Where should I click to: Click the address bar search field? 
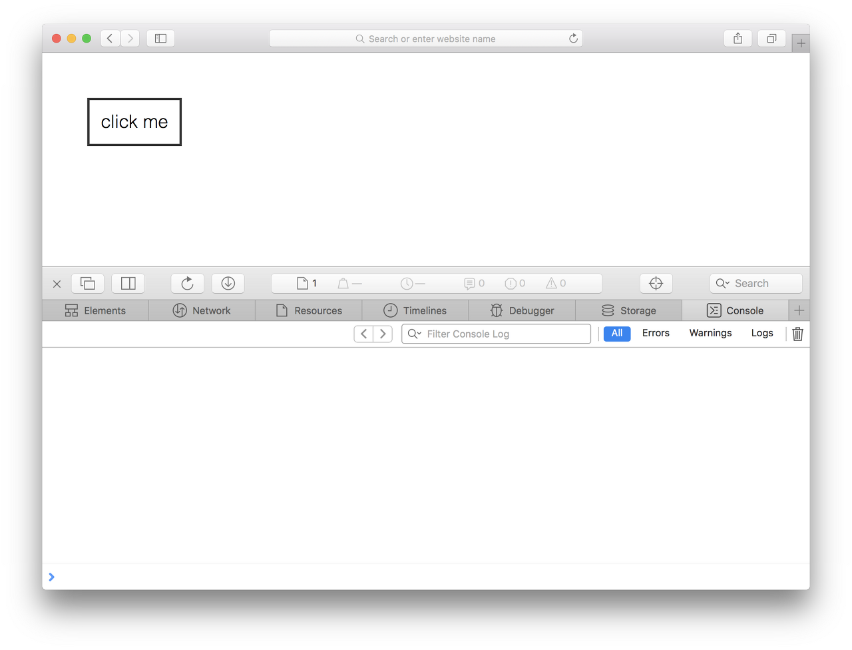point(426,39)
